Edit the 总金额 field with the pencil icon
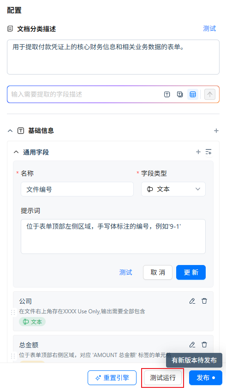 192,345
